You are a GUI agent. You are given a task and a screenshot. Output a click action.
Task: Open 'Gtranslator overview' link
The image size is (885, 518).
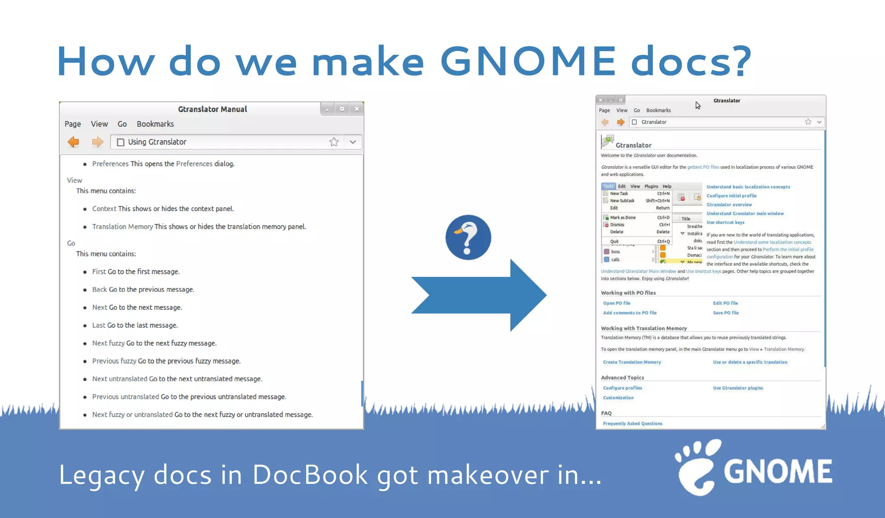pos(729,205)
